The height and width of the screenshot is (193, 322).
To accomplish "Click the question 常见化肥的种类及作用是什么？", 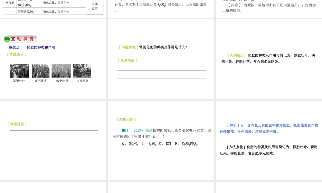I will pyautogui.click(x=163, y=47).
